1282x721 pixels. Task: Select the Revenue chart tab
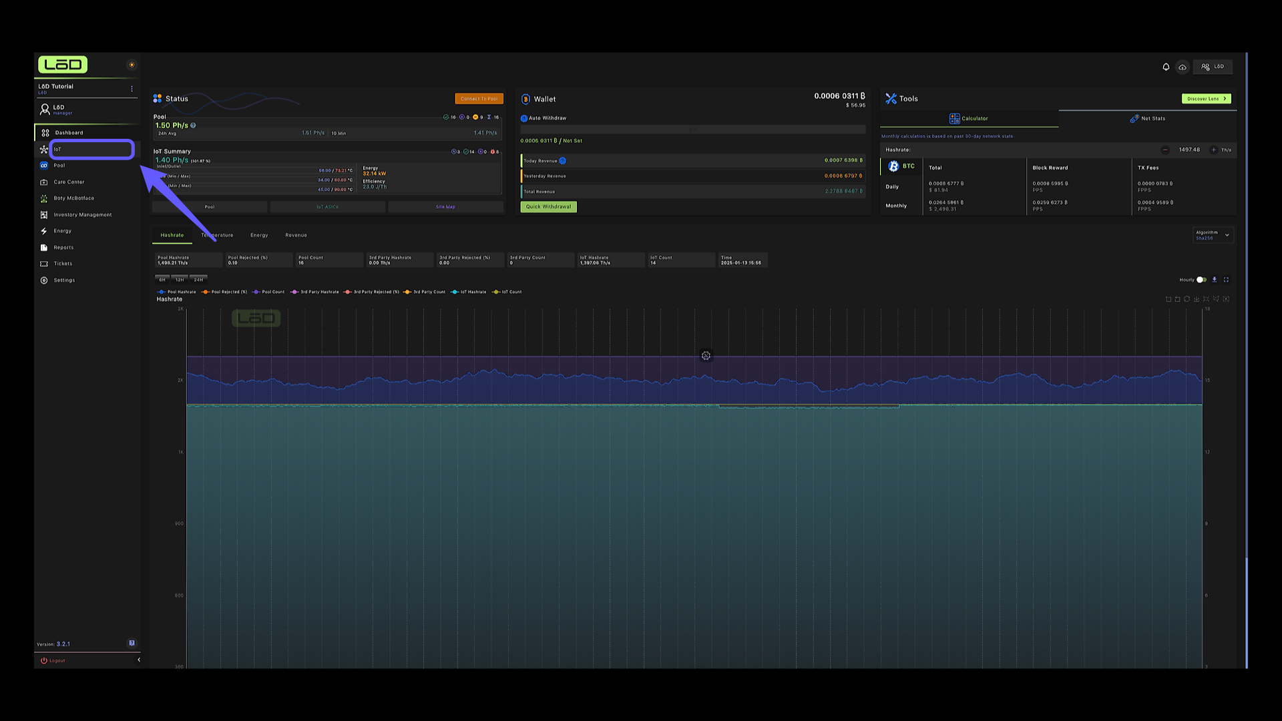point(296,236)
